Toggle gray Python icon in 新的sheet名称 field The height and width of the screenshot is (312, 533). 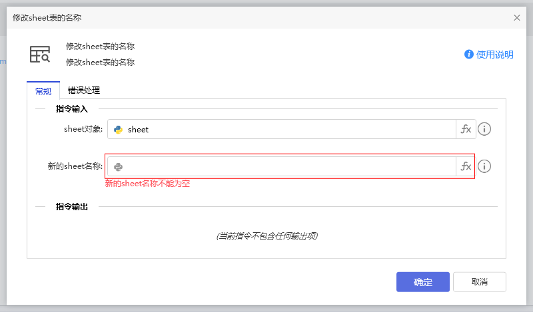[119, 167]
